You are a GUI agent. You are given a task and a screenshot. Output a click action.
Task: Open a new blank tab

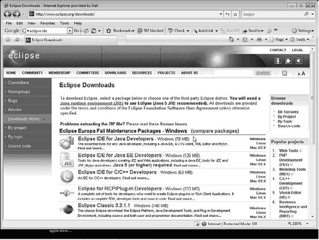122,40
